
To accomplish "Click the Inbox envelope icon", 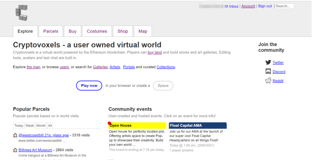I will tap(226, 6).
